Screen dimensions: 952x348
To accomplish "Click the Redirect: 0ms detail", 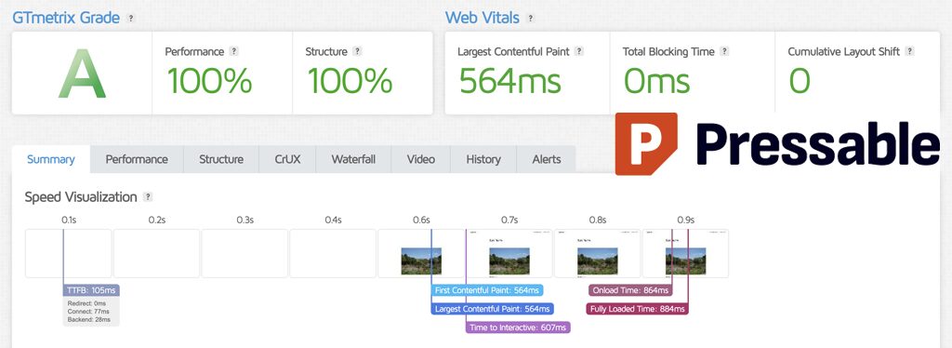I will tap(86, 303).
